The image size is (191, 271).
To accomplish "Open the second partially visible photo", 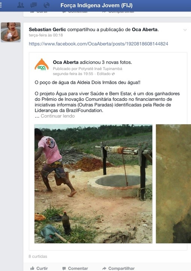I will 173,184.
